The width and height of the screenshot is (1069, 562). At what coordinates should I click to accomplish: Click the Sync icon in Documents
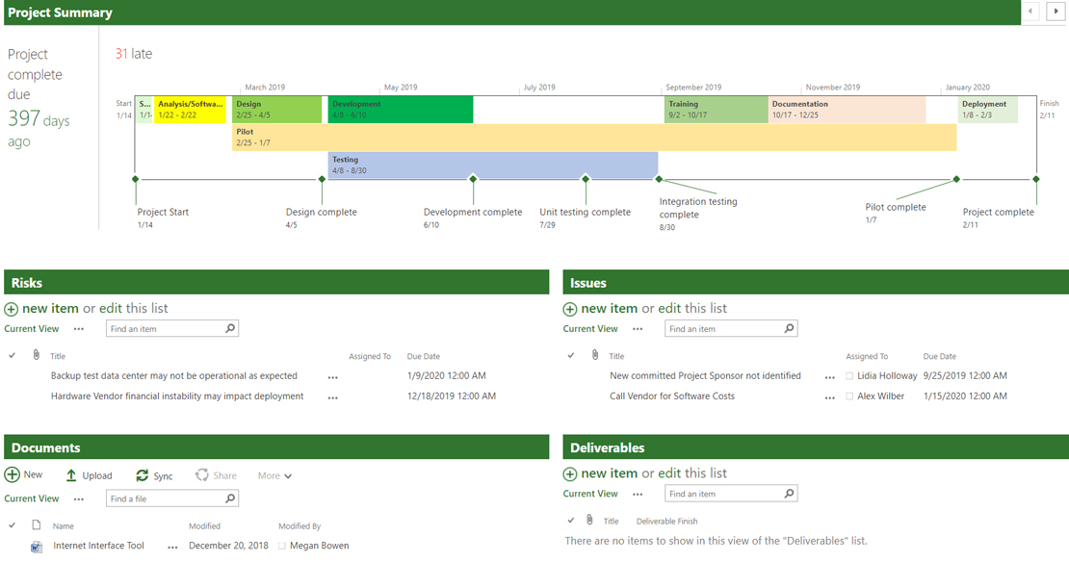click(x=143, y=475)
